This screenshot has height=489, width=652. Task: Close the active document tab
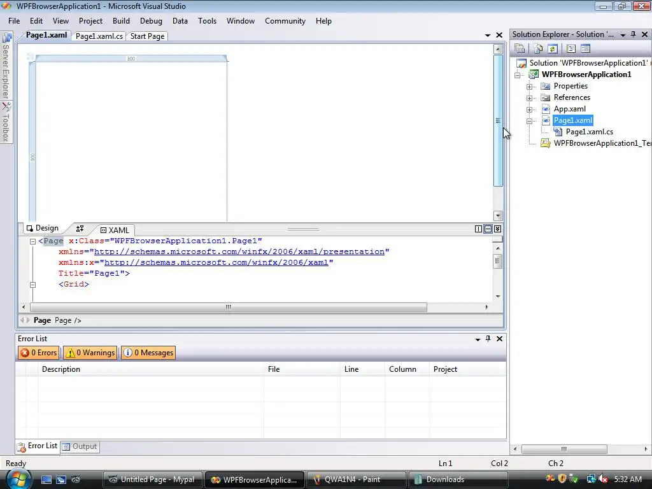[x=499, y=36]
